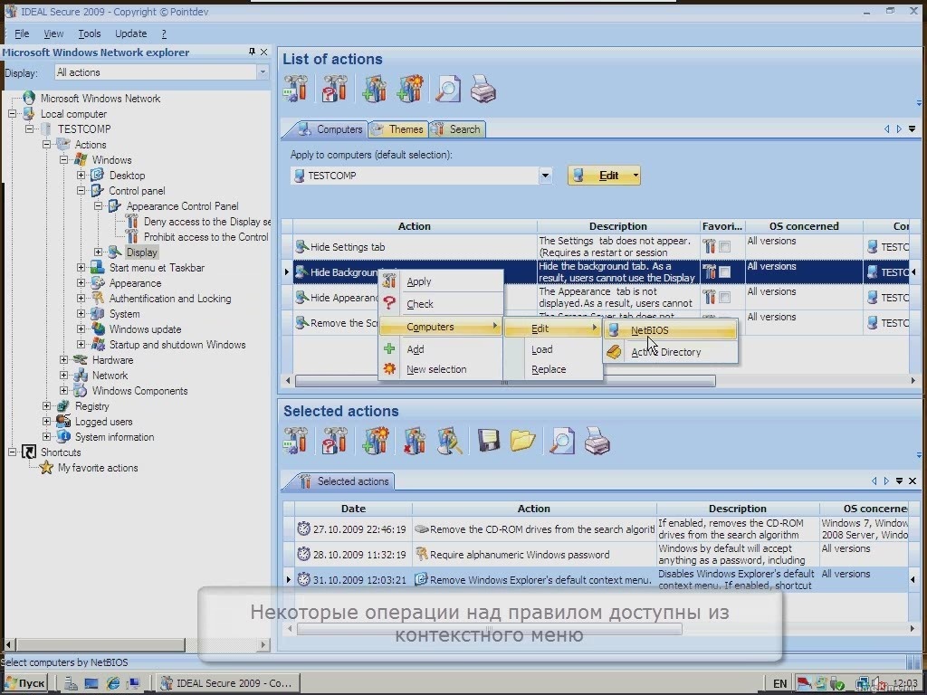Expand the System information tree node
The height and width of the screenshot is (695, 927).
pos(47,436)
